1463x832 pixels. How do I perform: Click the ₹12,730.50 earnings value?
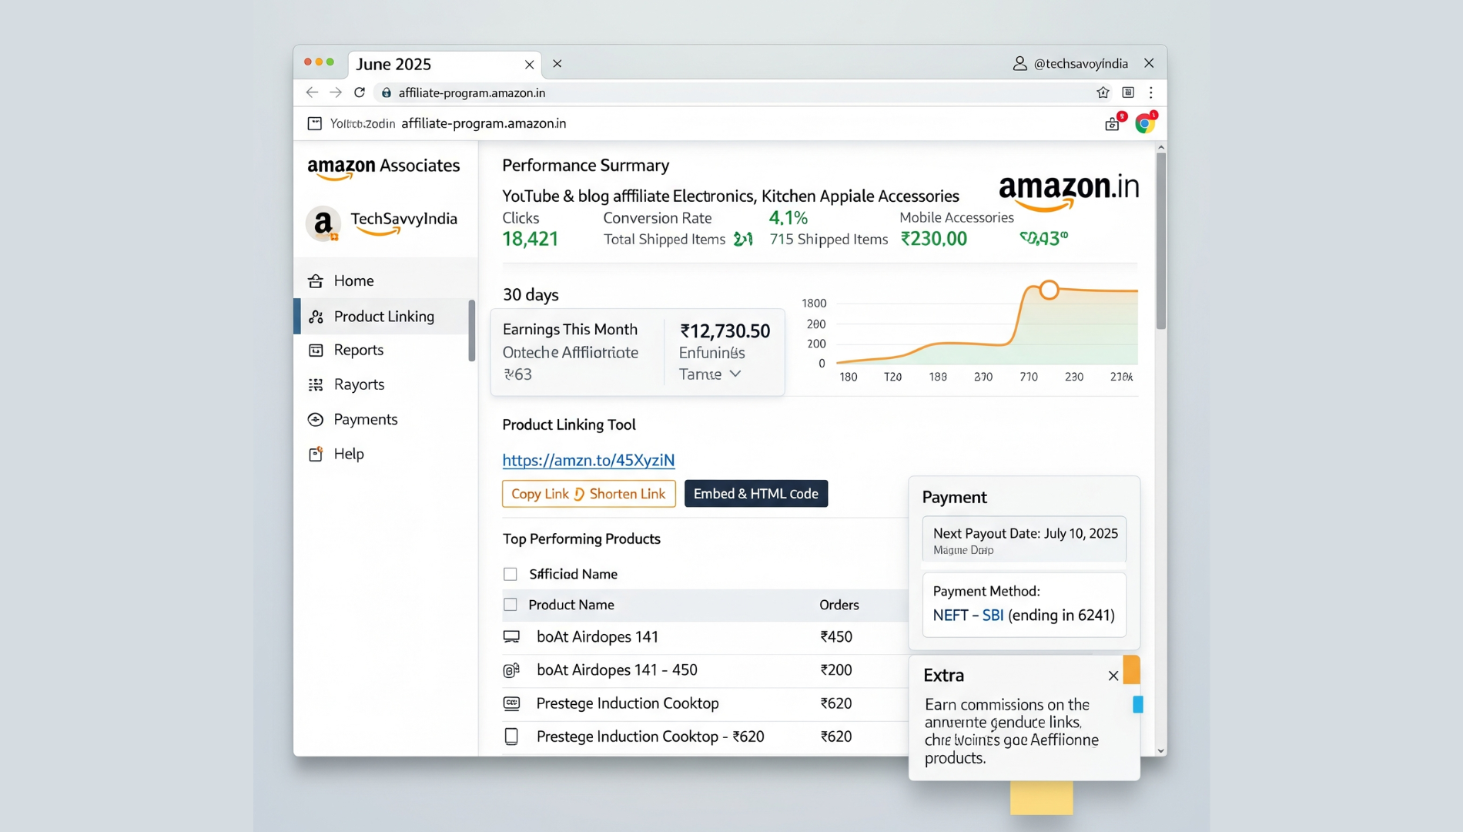pyautogui.click(x=725, y=331)
